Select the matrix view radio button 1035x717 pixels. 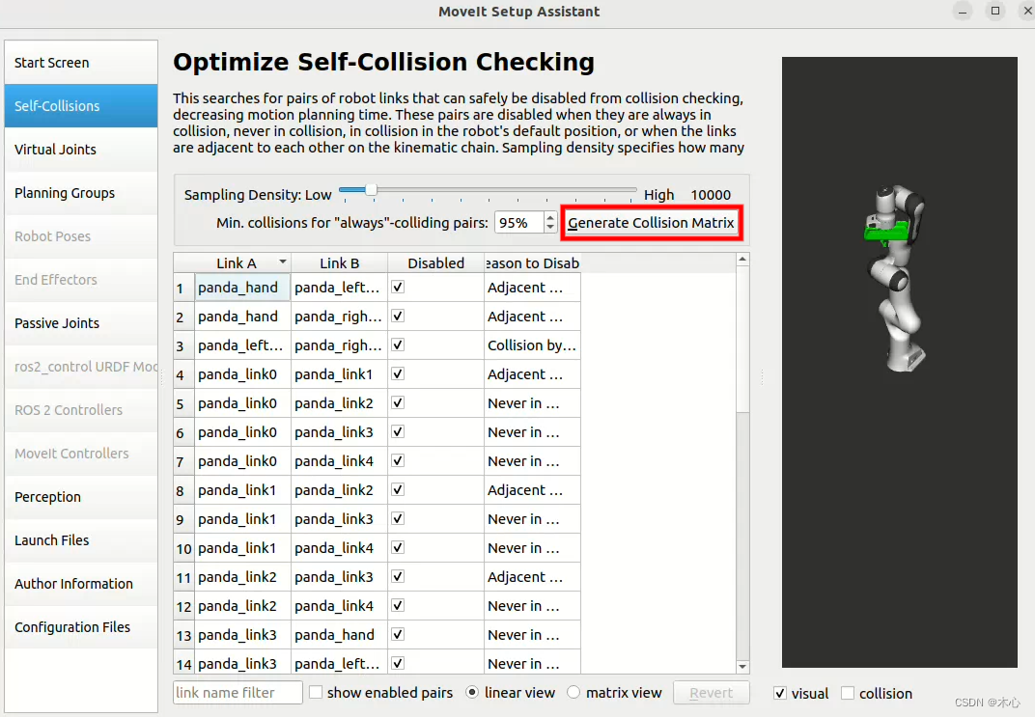pos(573,693)
